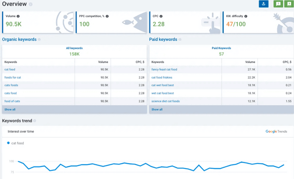Click info icon next to Overview title

[31, 4]
